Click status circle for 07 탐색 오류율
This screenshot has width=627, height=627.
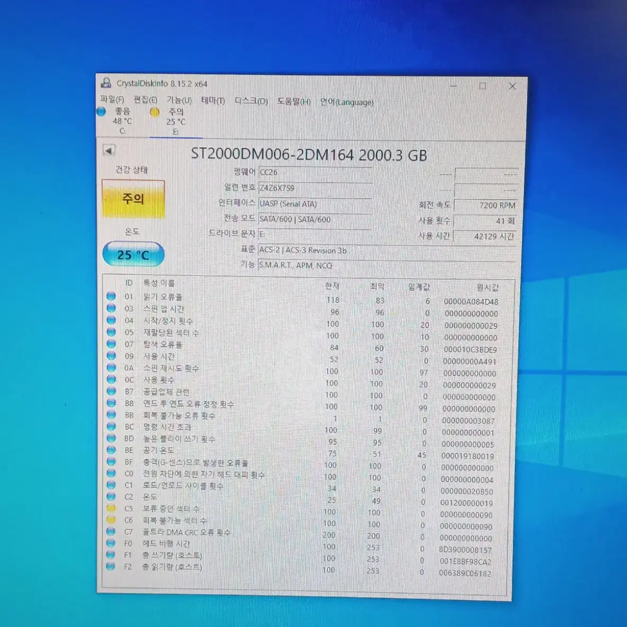(111, 344)
